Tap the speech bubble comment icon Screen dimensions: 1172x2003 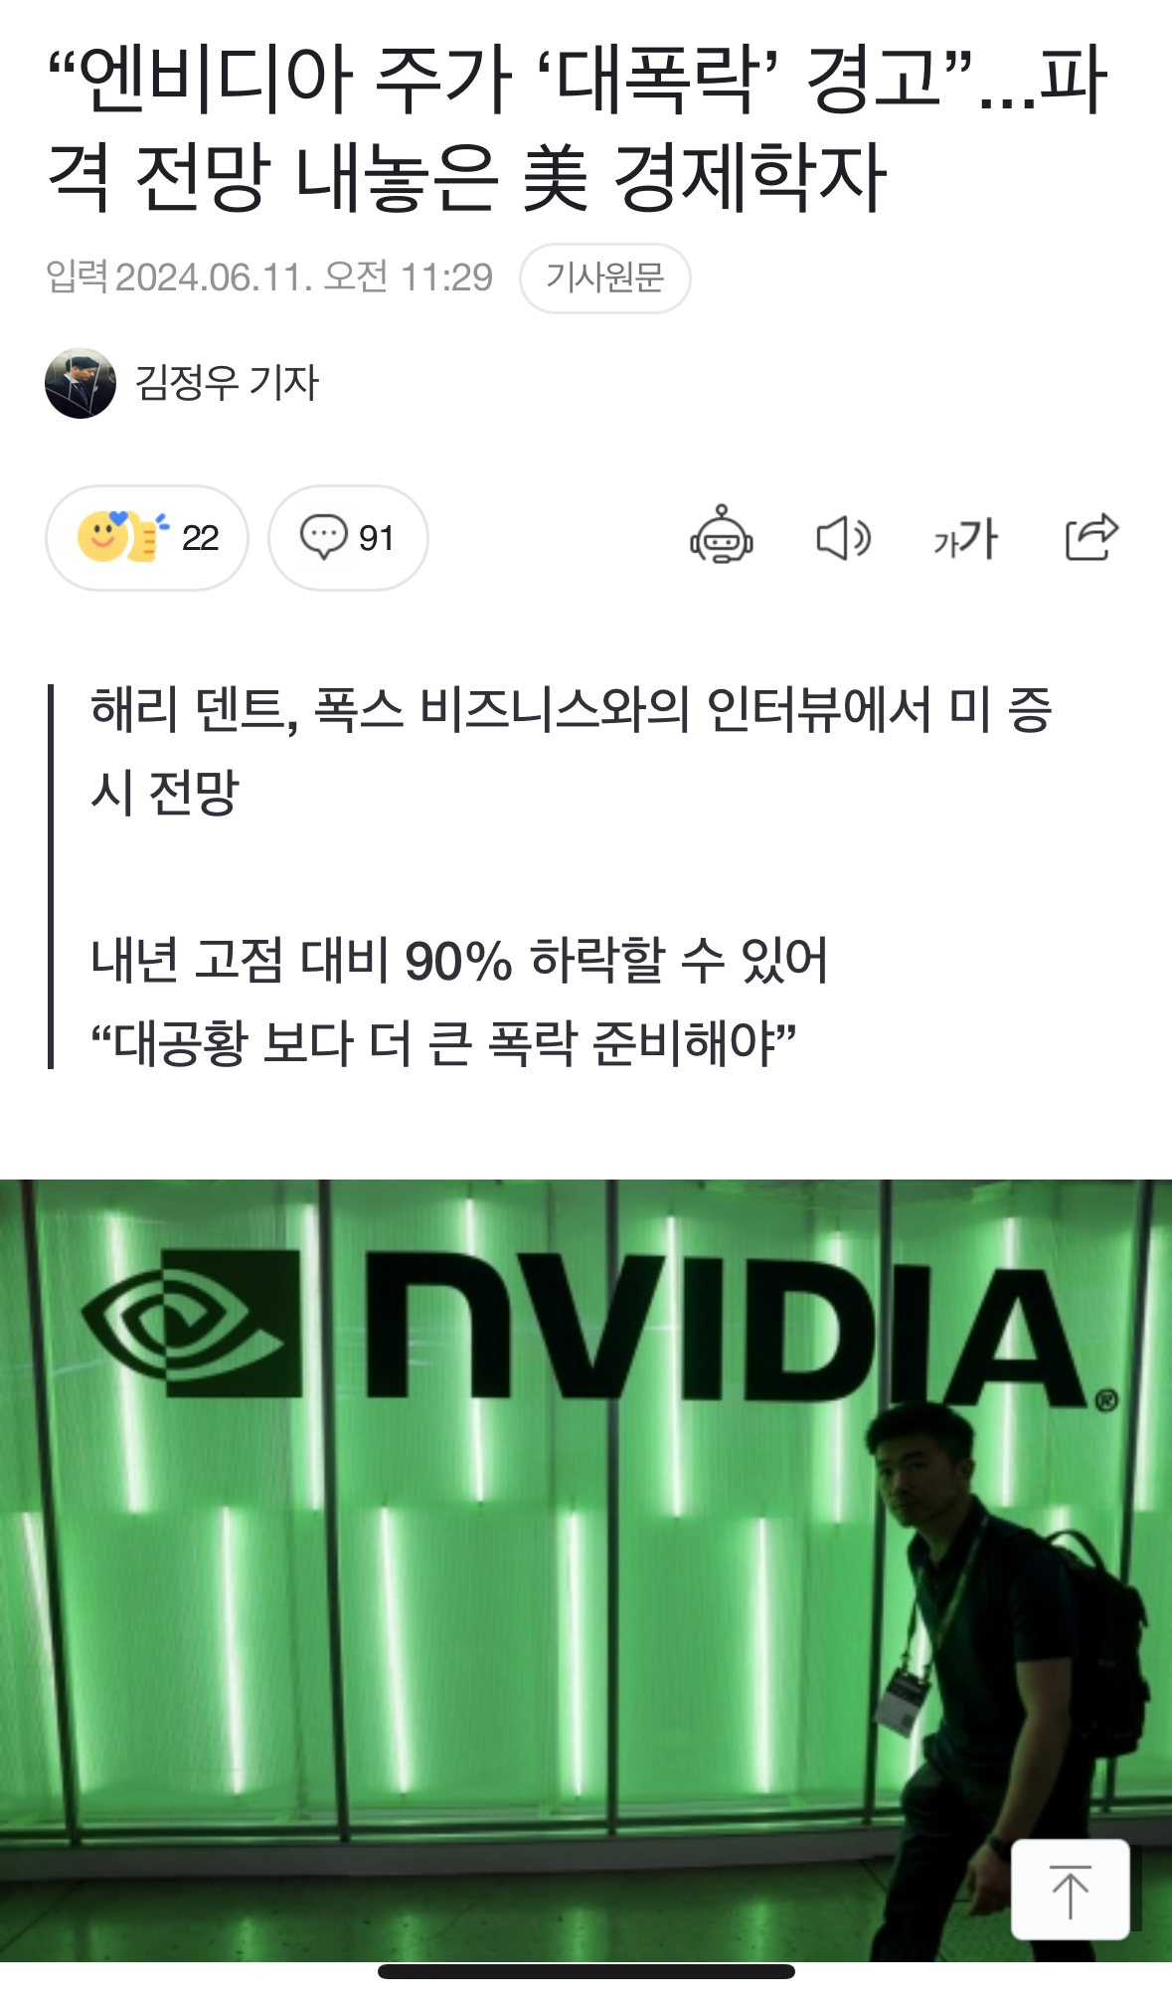(x=323, y=537)
